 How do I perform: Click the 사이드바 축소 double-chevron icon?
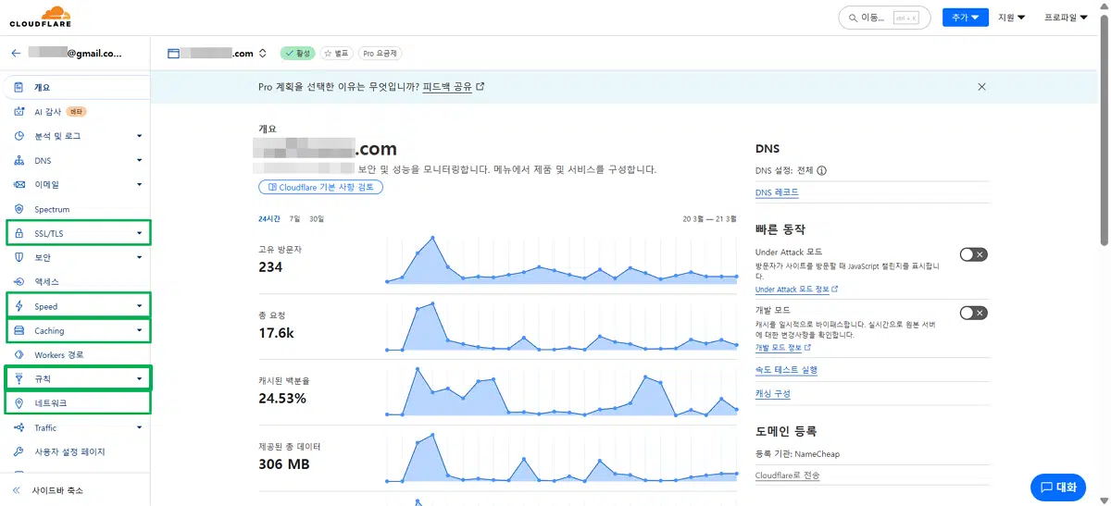pos(16,490)
